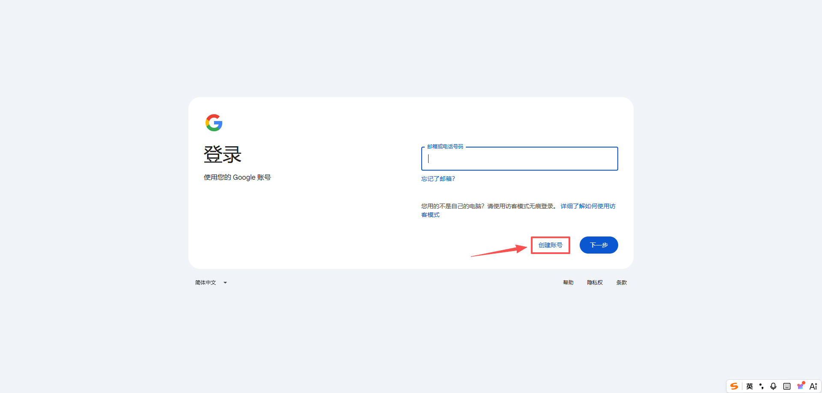
Task: Open the skin shirt icon in IME bar
Action: tap(801, 386)
